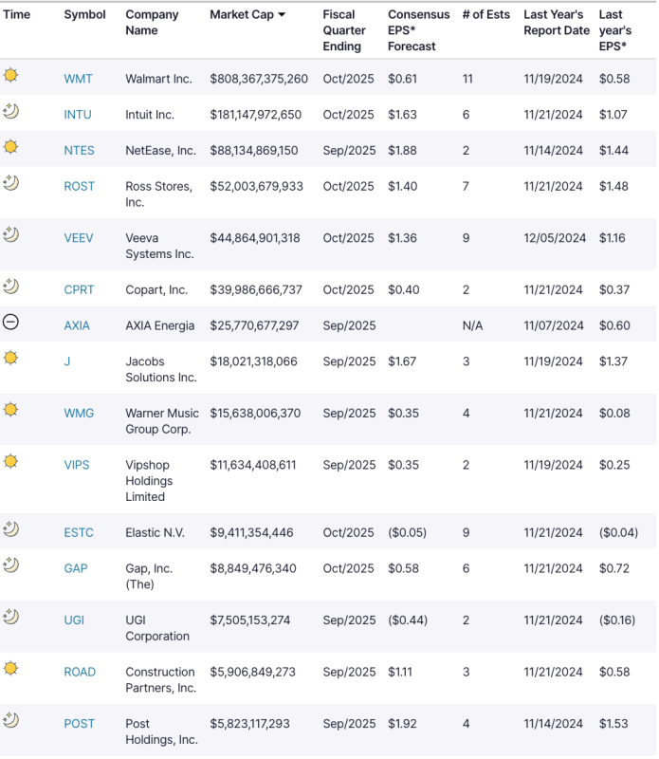Open the WMT ticker link
The height and width of the screenshot is (759, 659).
[x=78, y=79]
